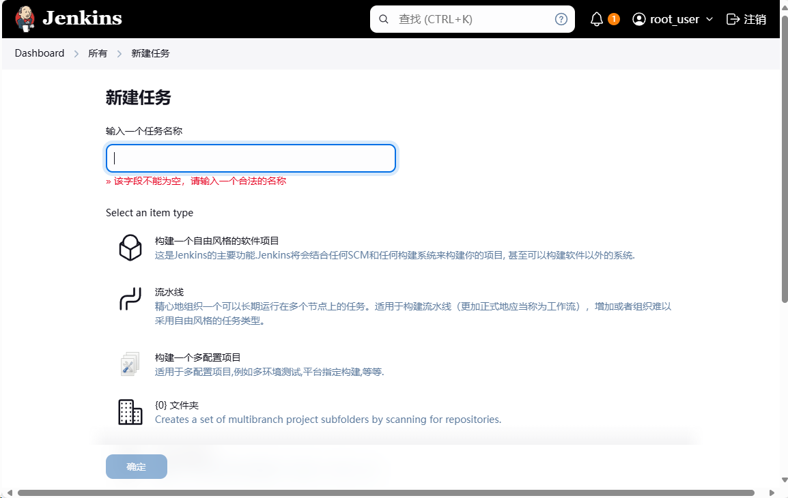
Task: Click the root_user avatar icon
Action: [638, 19]
